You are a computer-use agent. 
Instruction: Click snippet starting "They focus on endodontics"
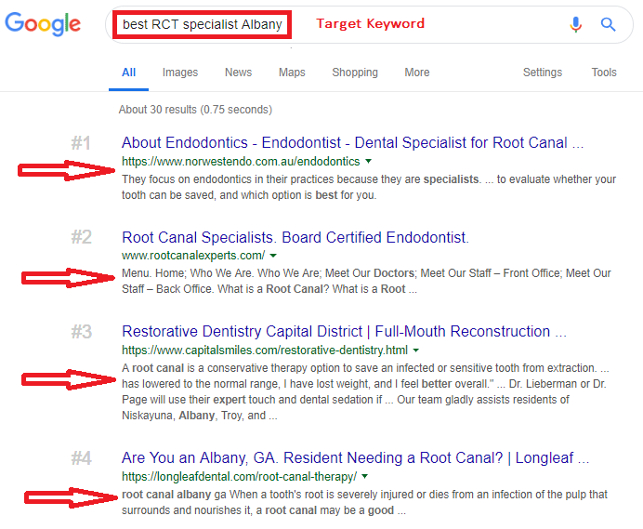click(x=369, y=187)
